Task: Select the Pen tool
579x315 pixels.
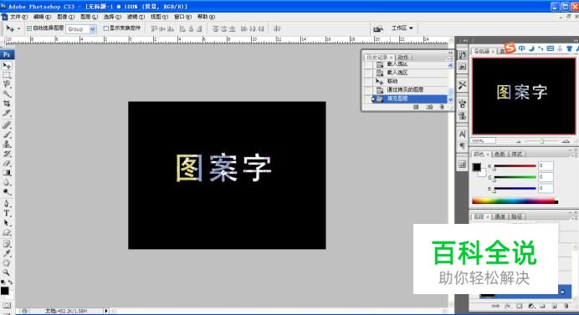Action: tap(7, 204)
